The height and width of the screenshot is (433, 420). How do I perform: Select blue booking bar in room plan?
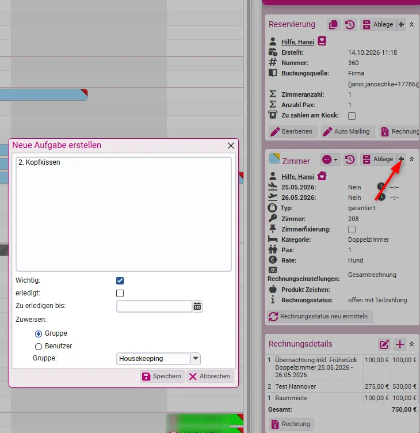click(x=44, y=94)
